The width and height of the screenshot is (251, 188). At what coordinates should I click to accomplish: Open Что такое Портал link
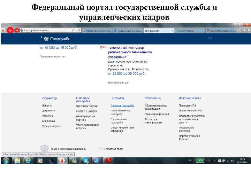(86, 106)
